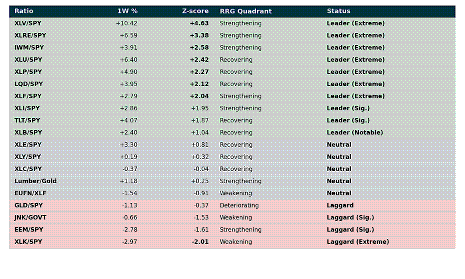Click the 1W % column header
The height and width of the screenshot is (279, 465).
[127, 11]
